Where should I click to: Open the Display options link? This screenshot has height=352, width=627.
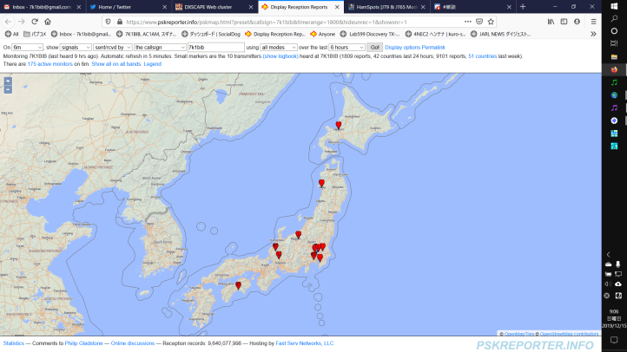coord(402,47)
